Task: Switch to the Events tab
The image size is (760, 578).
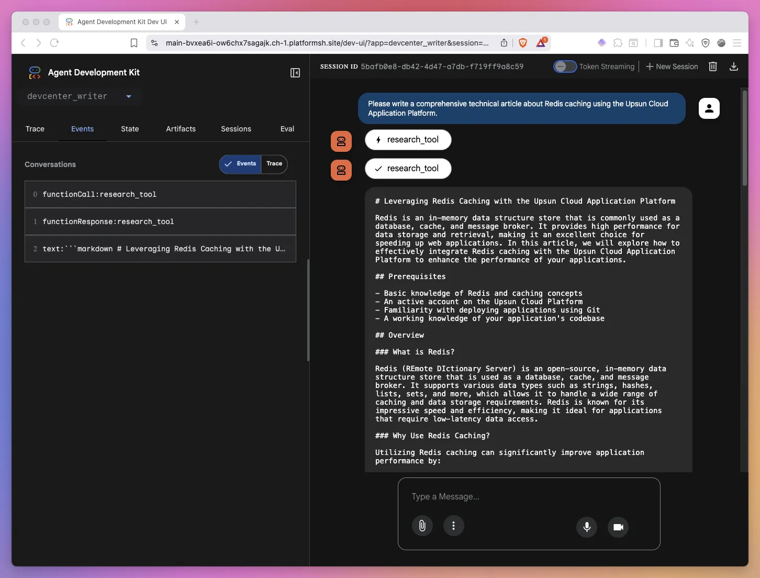Action: (x=83, y=129)
